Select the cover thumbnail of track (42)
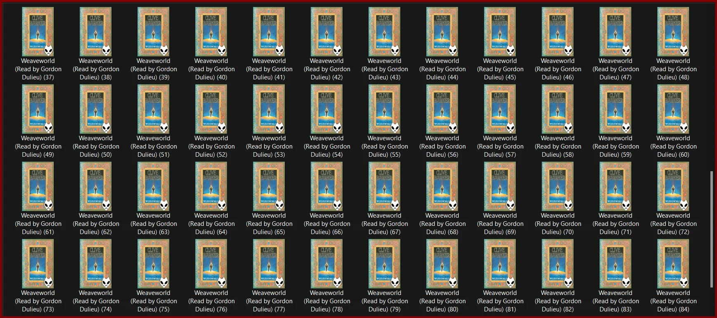Screen dimensions: 717x318 point(327,32)
